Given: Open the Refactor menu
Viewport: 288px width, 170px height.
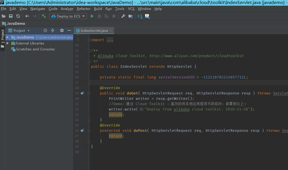Looking at the screenshot, I should pos(84,9).
